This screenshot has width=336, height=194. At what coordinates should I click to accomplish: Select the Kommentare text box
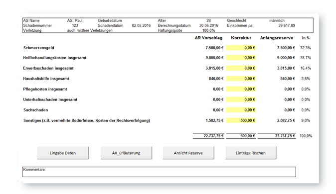(x=159, y=172)
